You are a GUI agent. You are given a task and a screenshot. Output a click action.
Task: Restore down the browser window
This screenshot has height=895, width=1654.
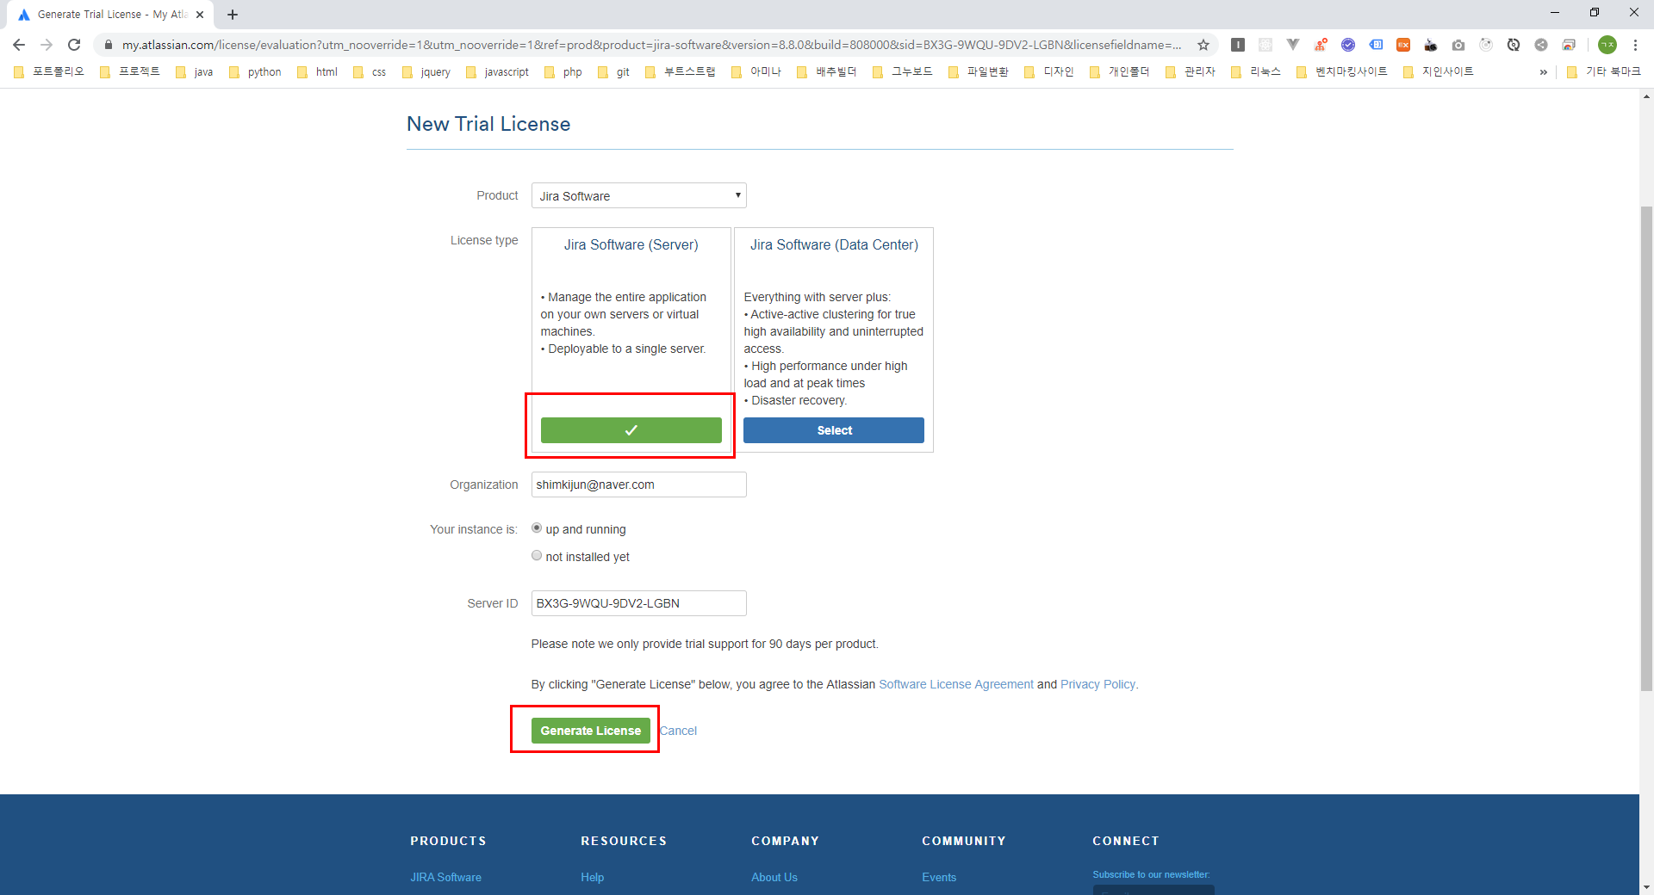click(1595, 13)
